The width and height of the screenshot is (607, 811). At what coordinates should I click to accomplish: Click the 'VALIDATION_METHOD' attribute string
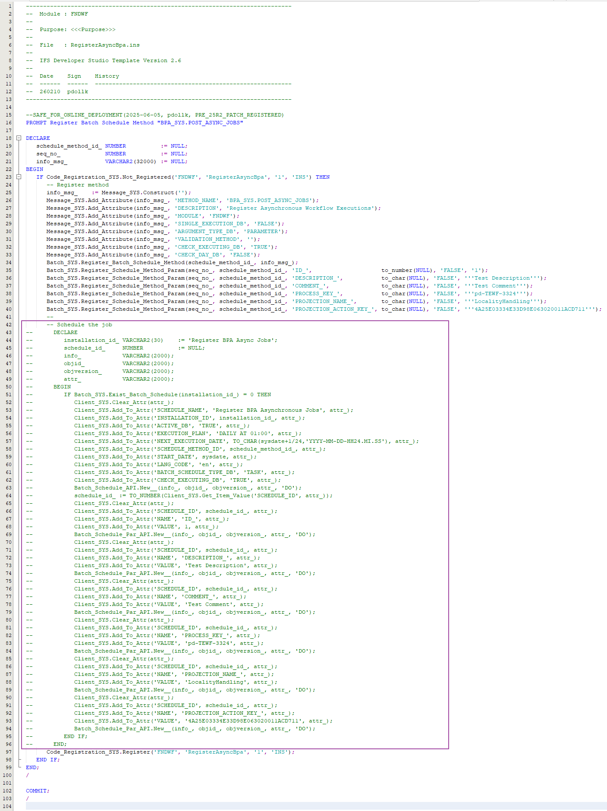tap(207, 239)
